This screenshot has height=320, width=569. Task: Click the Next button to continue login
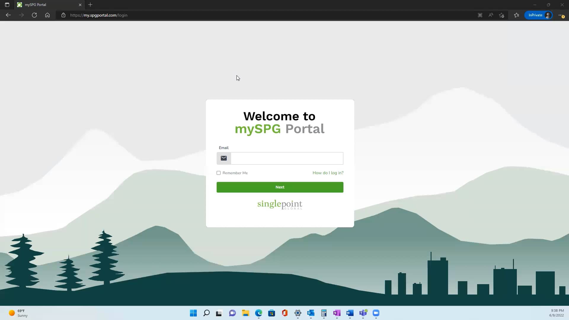[280, 187]
